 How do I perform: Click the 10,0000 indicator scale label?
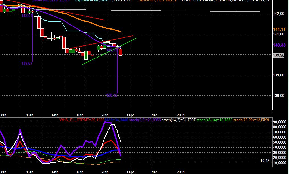(x=280, y=163)
